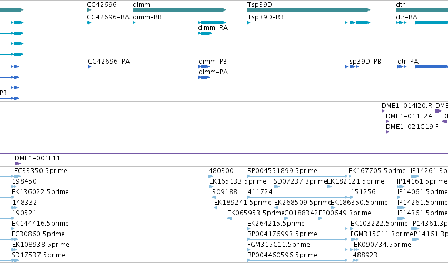Select the EK136022.5prime EST label
The height and width of the screenshot is (263, 448).
(40, 192)
